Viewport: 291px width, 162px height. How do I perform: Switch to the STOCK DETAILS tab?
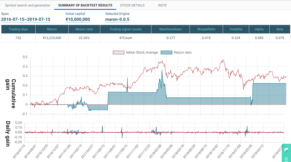click(132, 5)
